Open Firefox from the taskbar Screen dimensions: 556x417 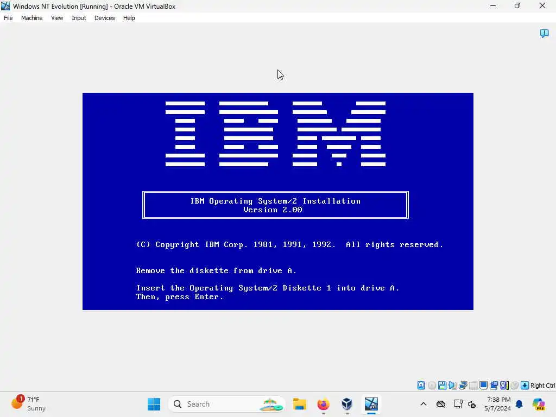(323, 404)
